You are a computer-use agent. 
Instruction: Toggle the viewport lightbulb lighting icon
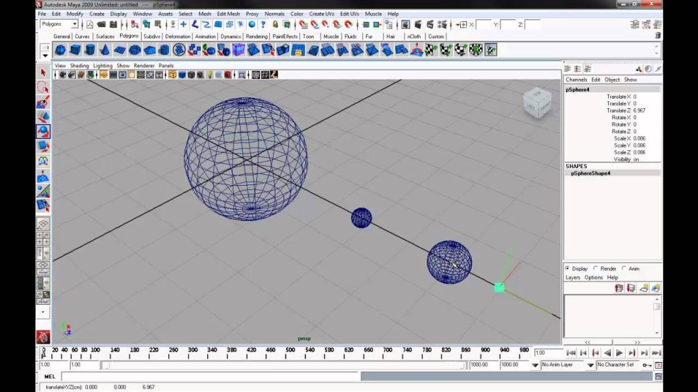tap(210, 75)
